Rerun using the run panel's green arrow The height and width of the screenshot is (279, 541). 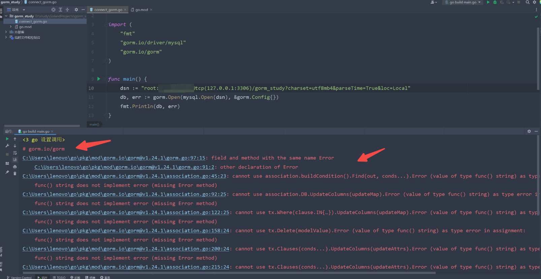pyautogui.click(x=7, y=139)
